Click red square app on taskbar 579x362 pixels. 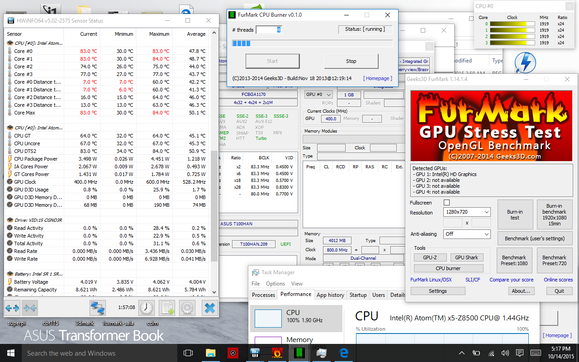point(233,353)
